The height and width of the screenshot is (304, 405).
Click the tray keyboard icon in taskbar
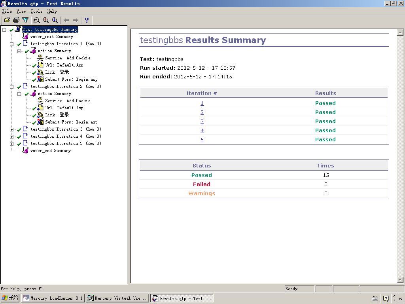(x=375, y=298)
